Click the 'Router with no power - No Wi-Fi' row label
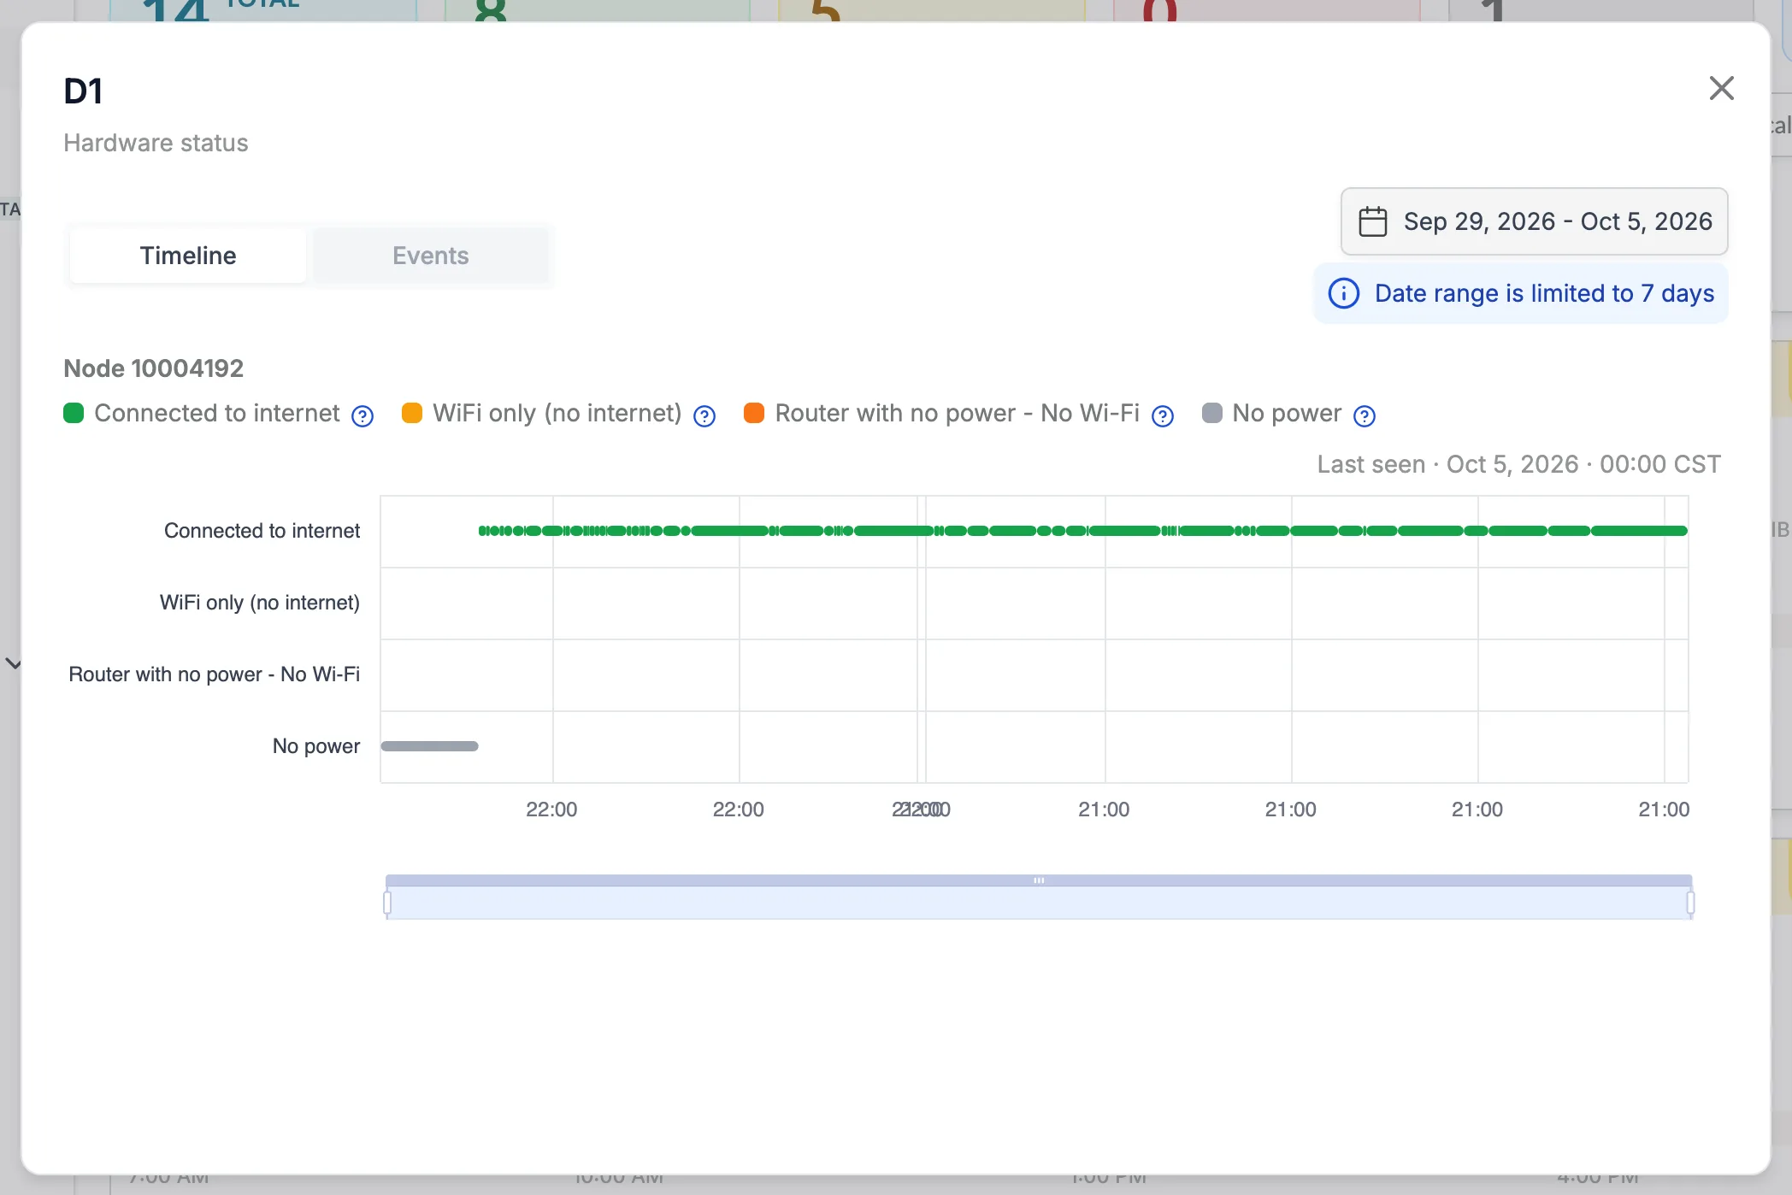Screen dimensions: 1792x1195 coord(215,674)
